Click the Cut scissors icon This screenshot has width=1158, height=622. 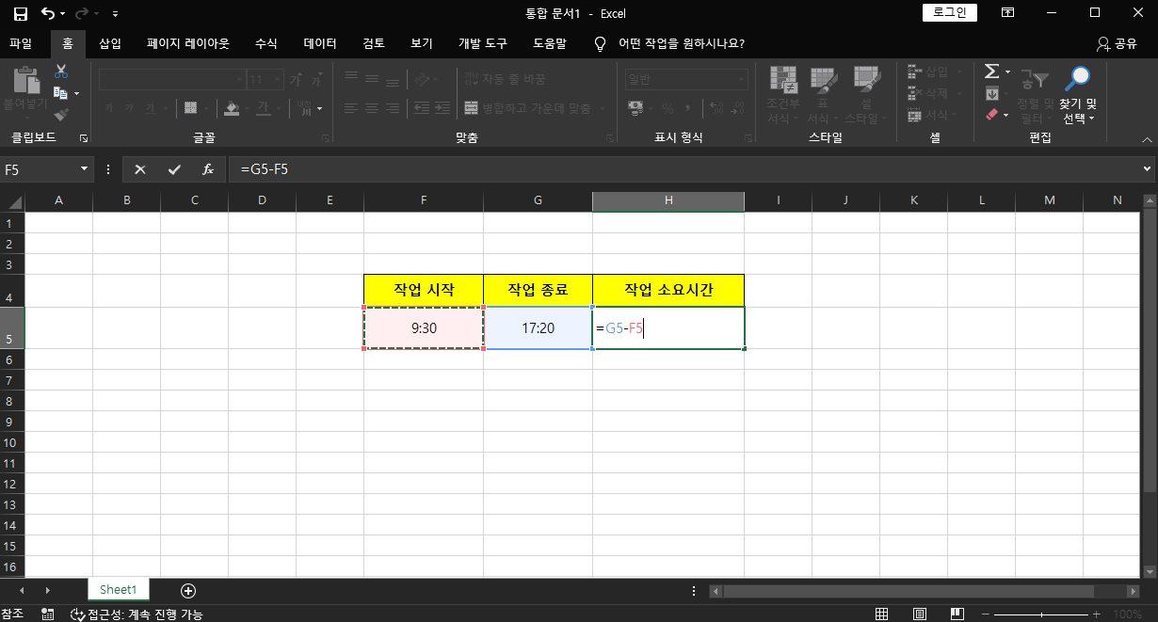coord(61,72)
